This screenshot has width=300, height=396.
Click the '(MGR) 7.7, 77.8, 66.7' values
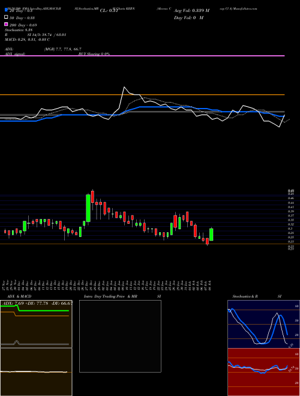[x=62, y=49]
